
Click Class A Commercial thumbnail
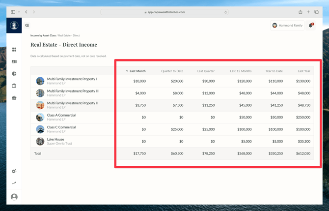pyautogui.click(x=40, y=117)
